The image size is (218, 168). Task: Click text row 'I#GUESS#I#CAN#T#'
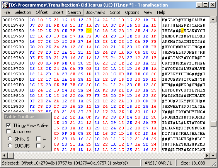pyautogui.click(x=184, y=79)
